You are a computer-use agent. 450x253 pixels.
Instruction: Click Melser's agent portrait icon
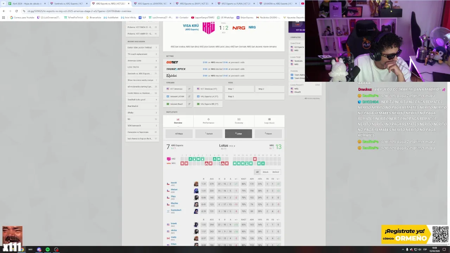(x=196, y=191)
